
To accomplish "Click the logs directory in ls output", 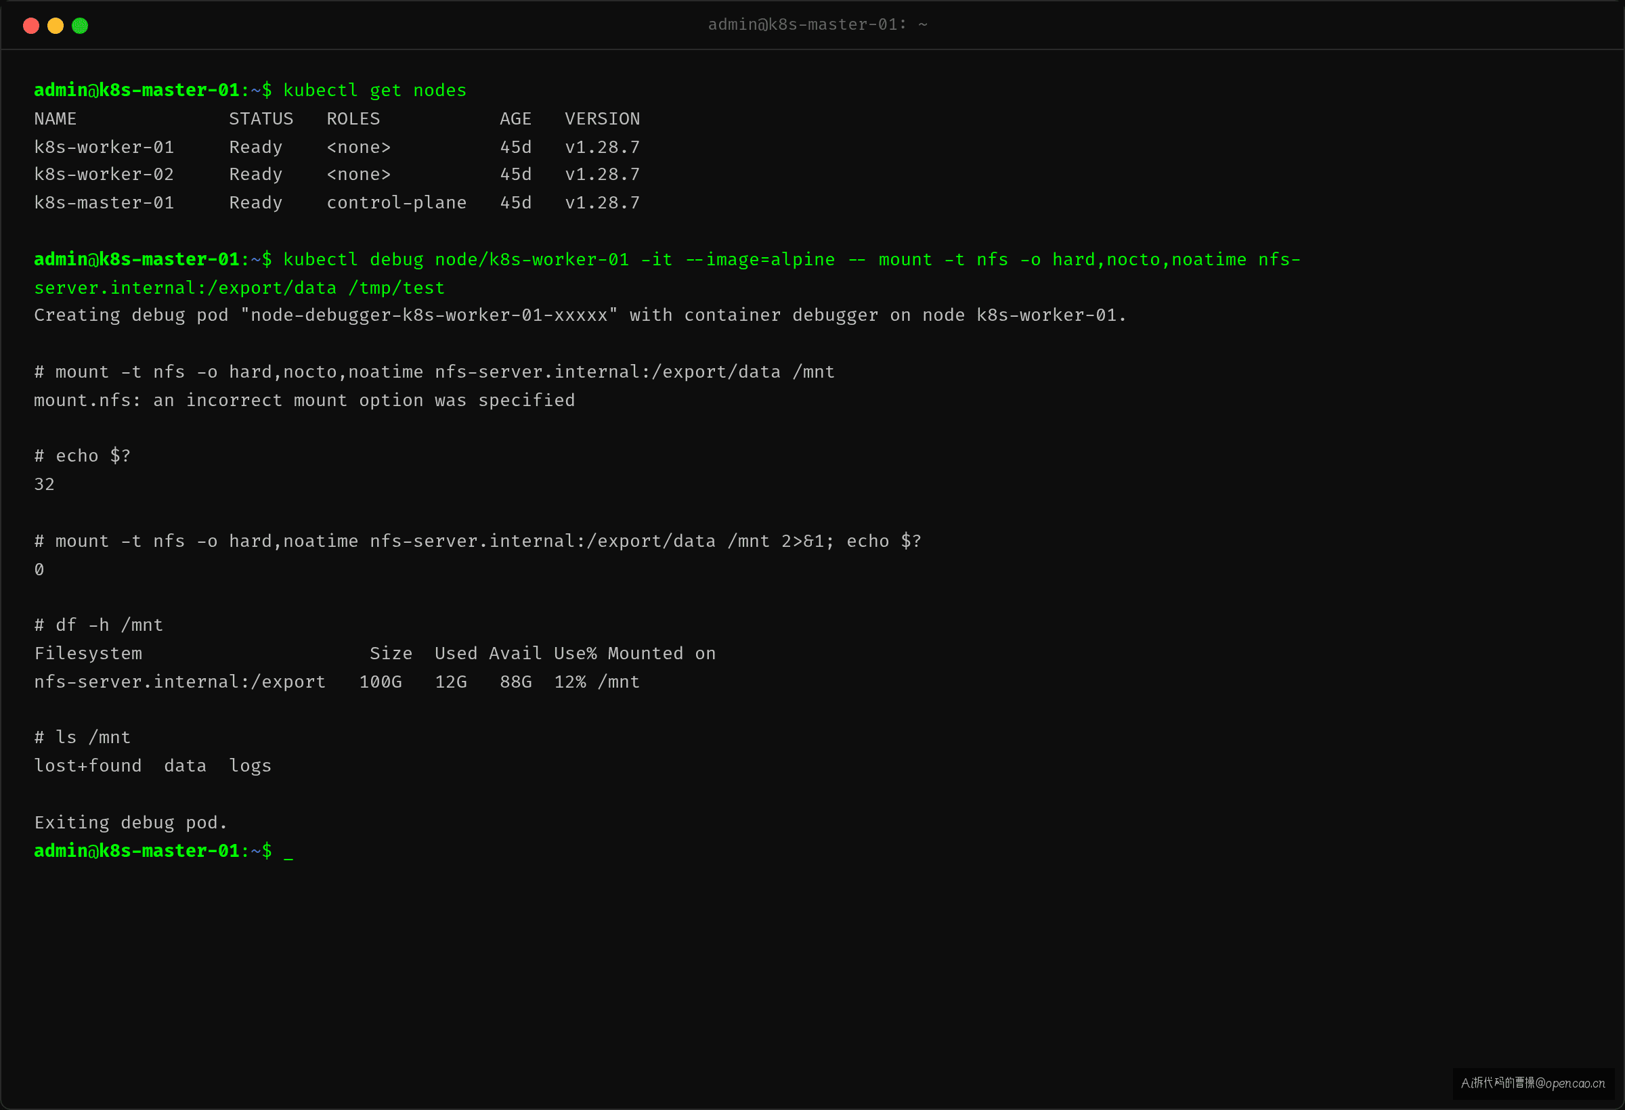I will pos(250,767).
